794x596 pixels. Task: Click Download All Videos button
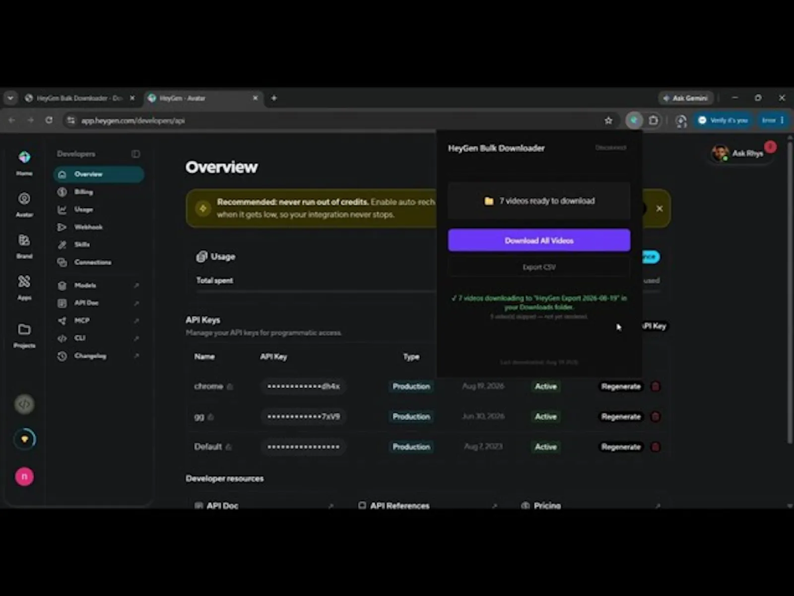click(539, 240)
